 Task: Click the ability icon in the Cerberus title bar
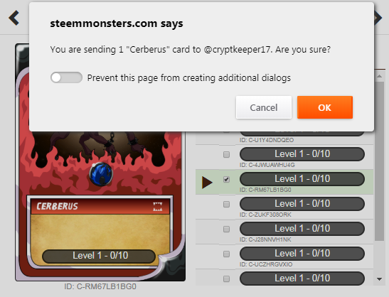point(158,206)
